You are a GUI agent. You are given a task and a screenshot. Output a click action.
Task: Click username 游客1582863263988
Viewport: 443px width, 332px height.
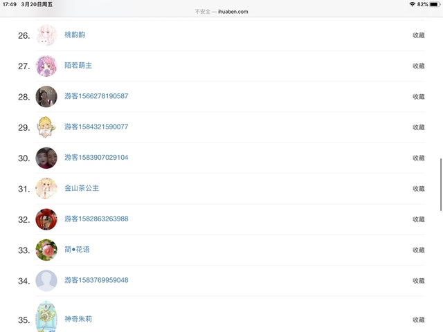pyautogui.click(x=96, y=219)
